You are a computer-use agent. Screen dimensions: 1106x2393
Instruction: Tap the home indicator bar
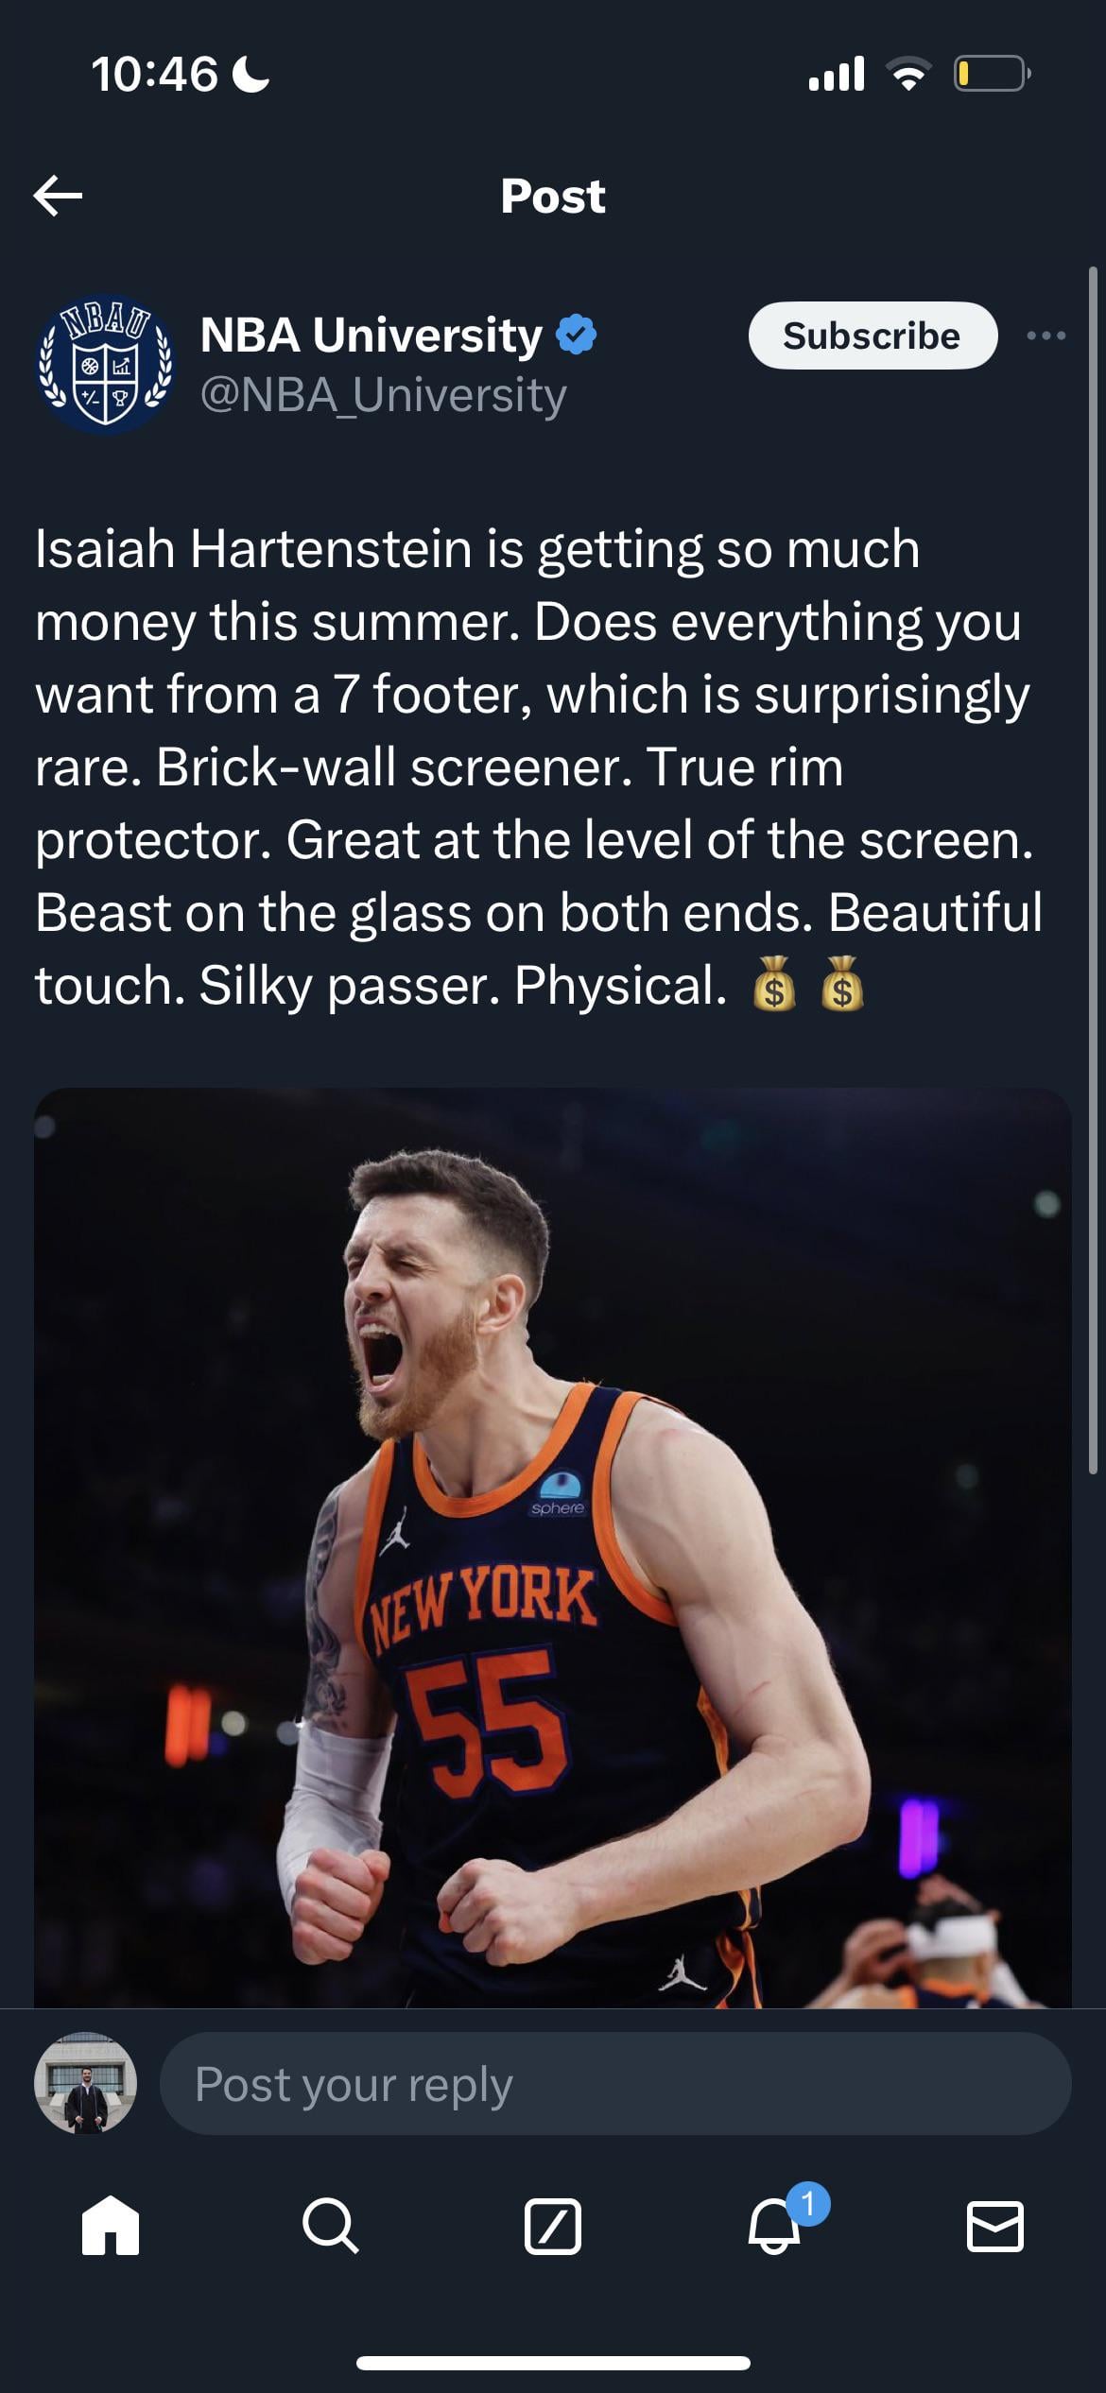click(x=553, y=2363)
